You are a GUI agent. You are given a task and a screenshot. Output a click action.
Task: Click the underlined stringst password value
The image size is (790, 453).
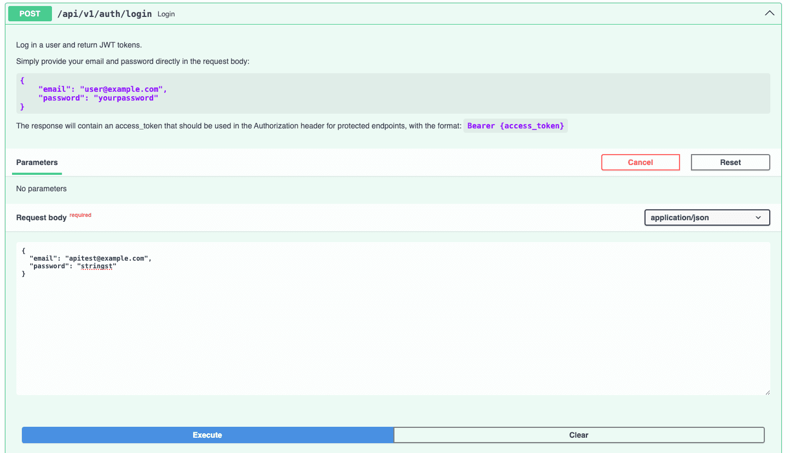[x=97, y=266]
